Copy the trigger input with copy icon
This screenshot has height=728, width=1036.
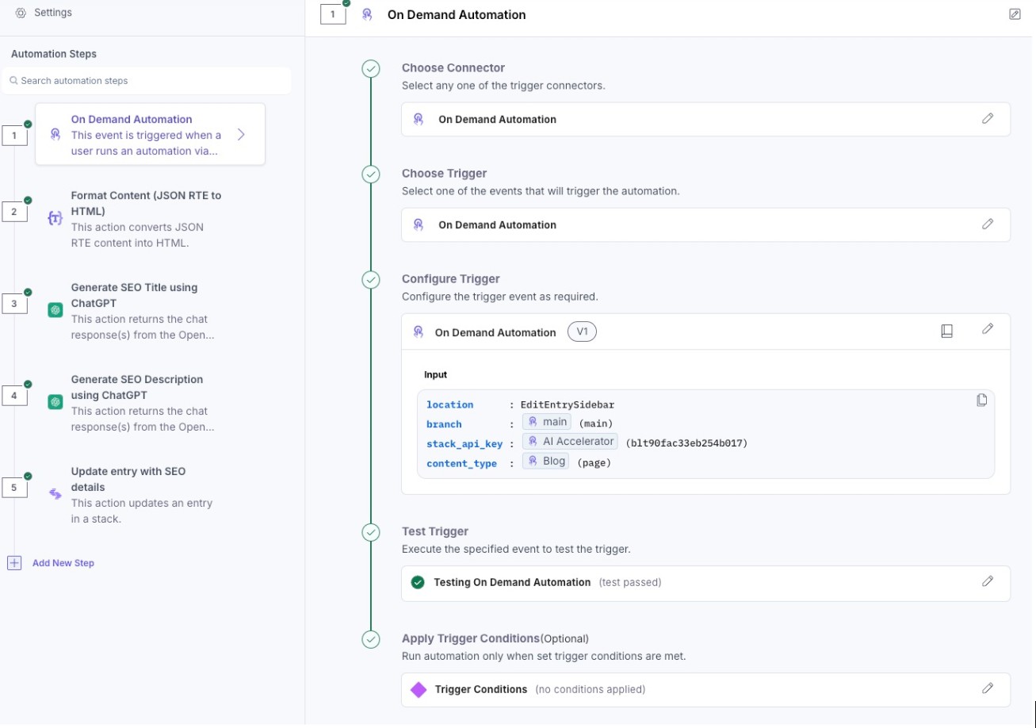point(981,400)
